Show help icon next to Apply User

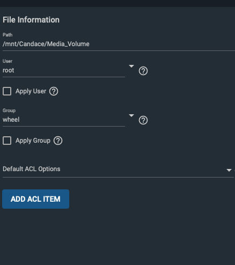pos(54,91)
